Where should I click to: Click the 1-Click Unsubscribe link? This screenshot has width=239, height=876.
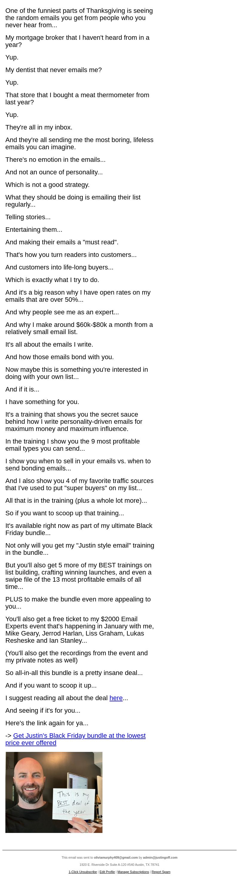click(82, 872)
